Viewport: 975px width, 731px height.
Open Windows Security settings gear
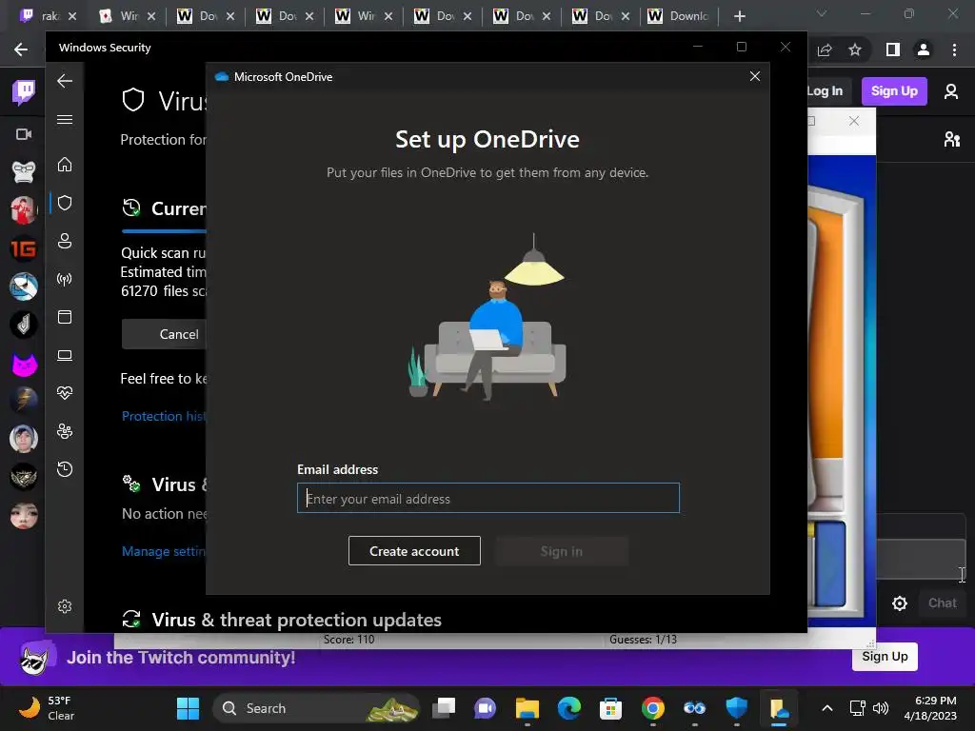click(x=65, y=606)
